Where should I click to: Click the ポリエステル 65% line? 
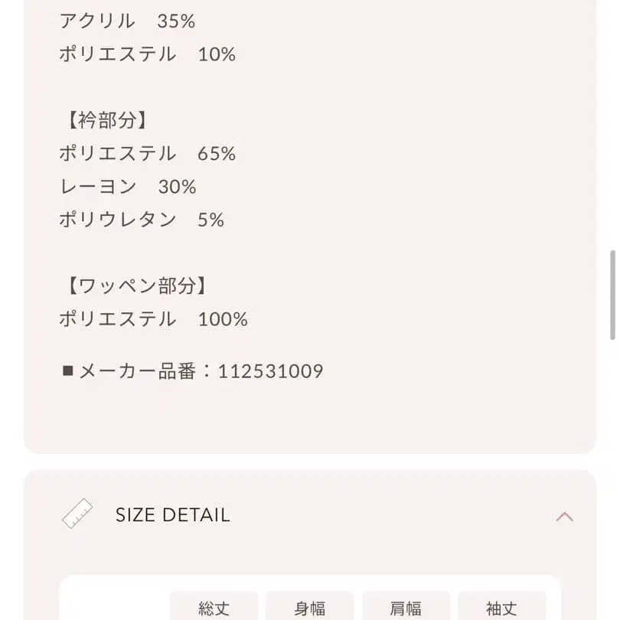(x=147, y=154)
